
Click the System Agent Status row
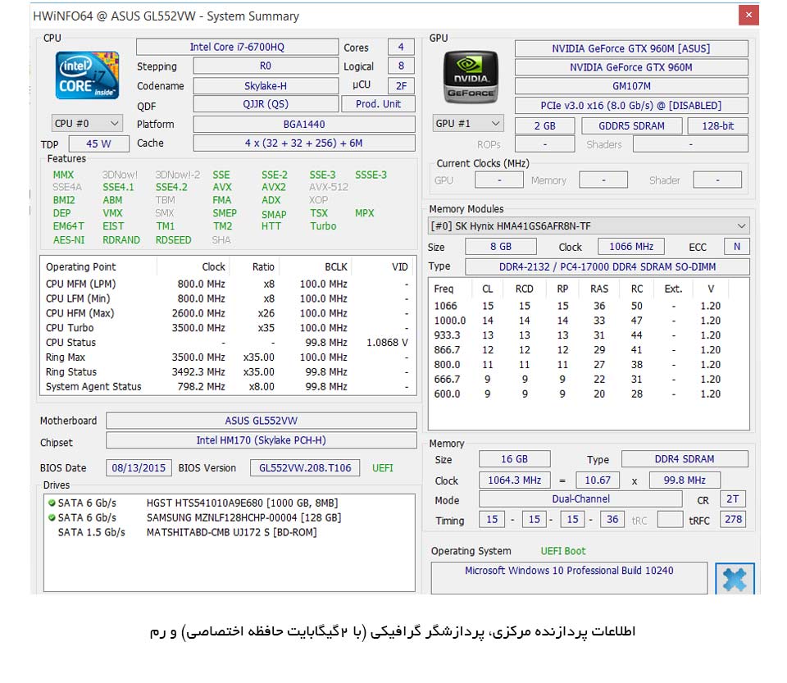coord(227,386)
